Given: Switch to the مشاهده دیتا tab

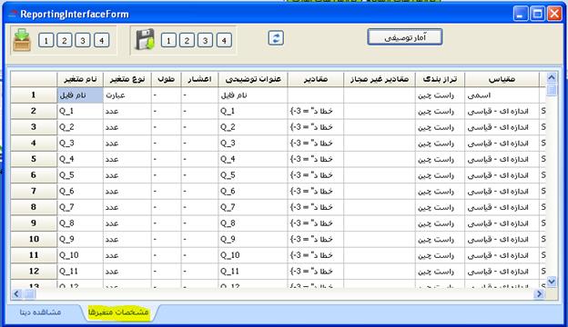Looking at the screenshot, I should click(x=40, y=312).
